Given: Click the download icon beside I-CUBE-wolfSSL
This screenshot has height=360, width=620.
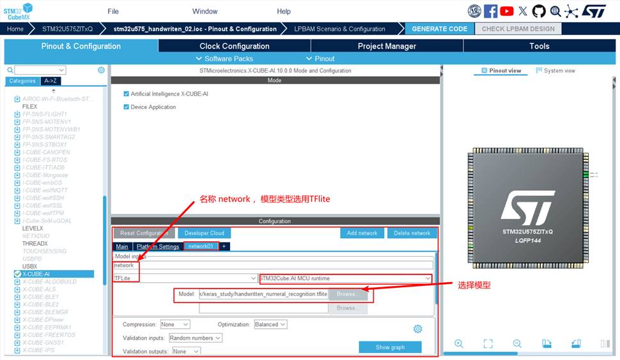Looking at the screenshot, I should click(x=17, y=206).
